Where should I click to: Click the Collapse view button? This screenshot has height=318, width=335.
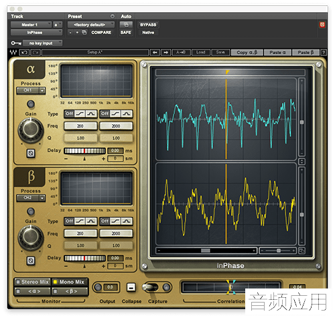tap(131, 287)
